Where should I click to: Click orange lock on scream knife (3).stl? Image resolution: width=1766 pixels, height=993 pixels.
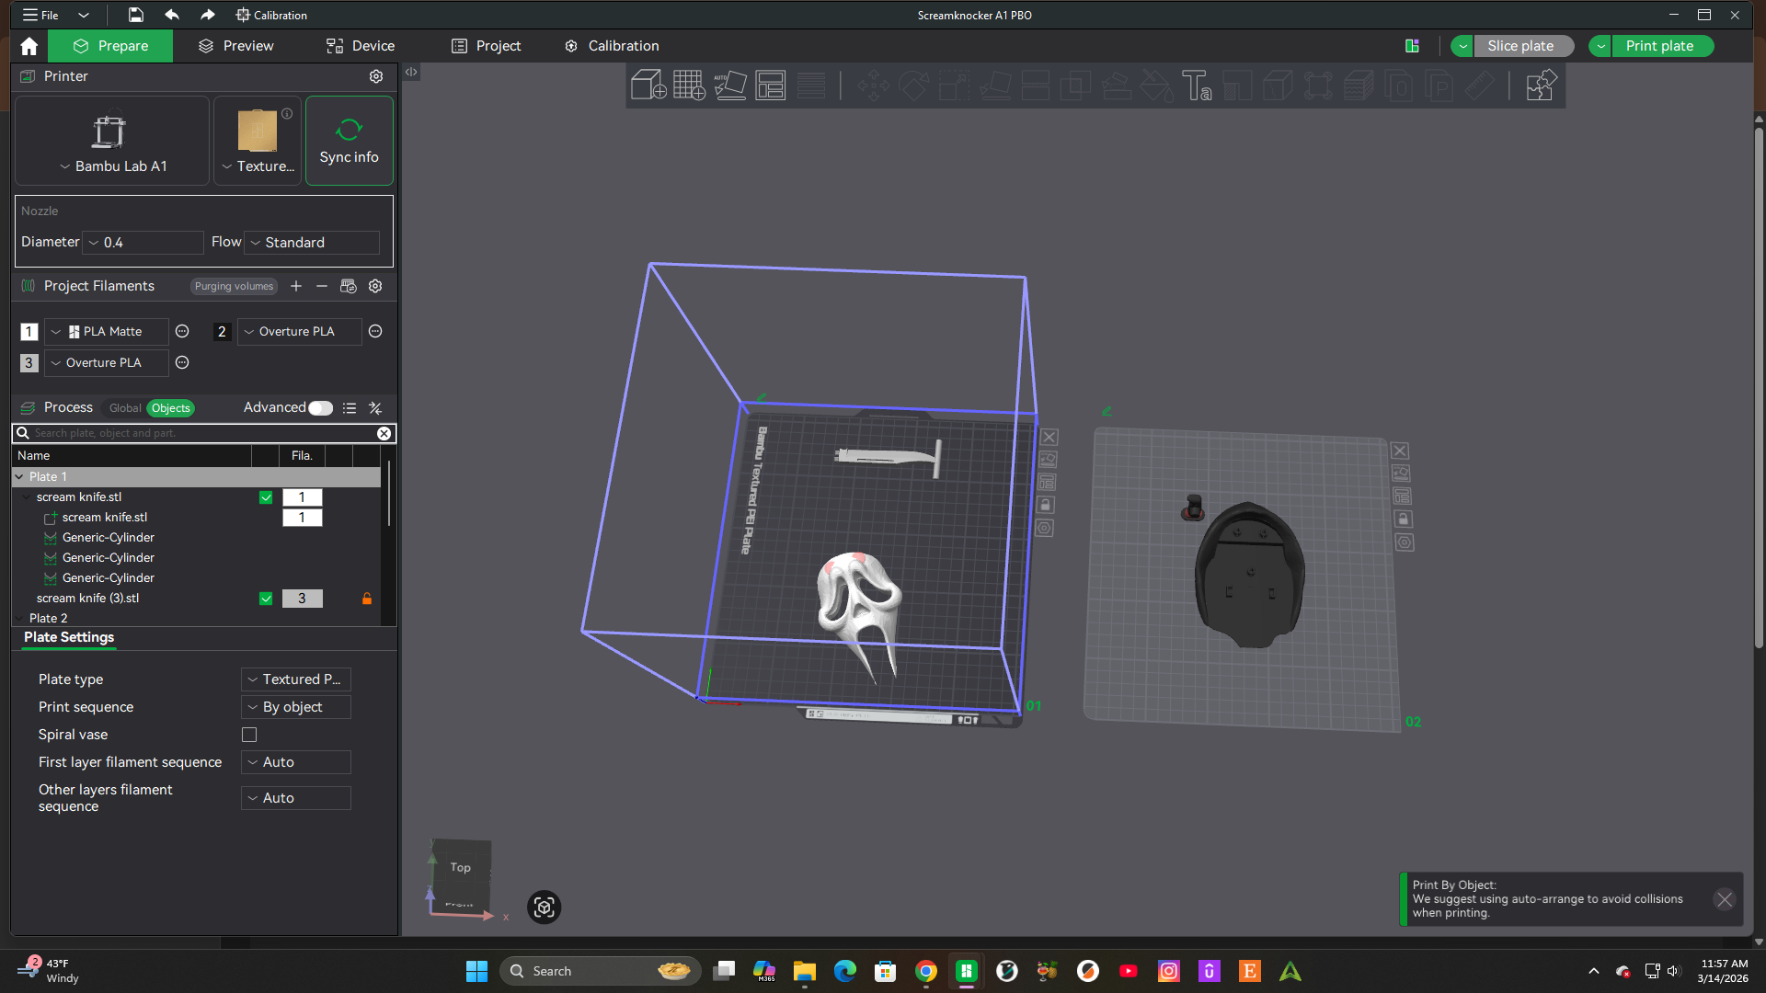tap(367, 599)
